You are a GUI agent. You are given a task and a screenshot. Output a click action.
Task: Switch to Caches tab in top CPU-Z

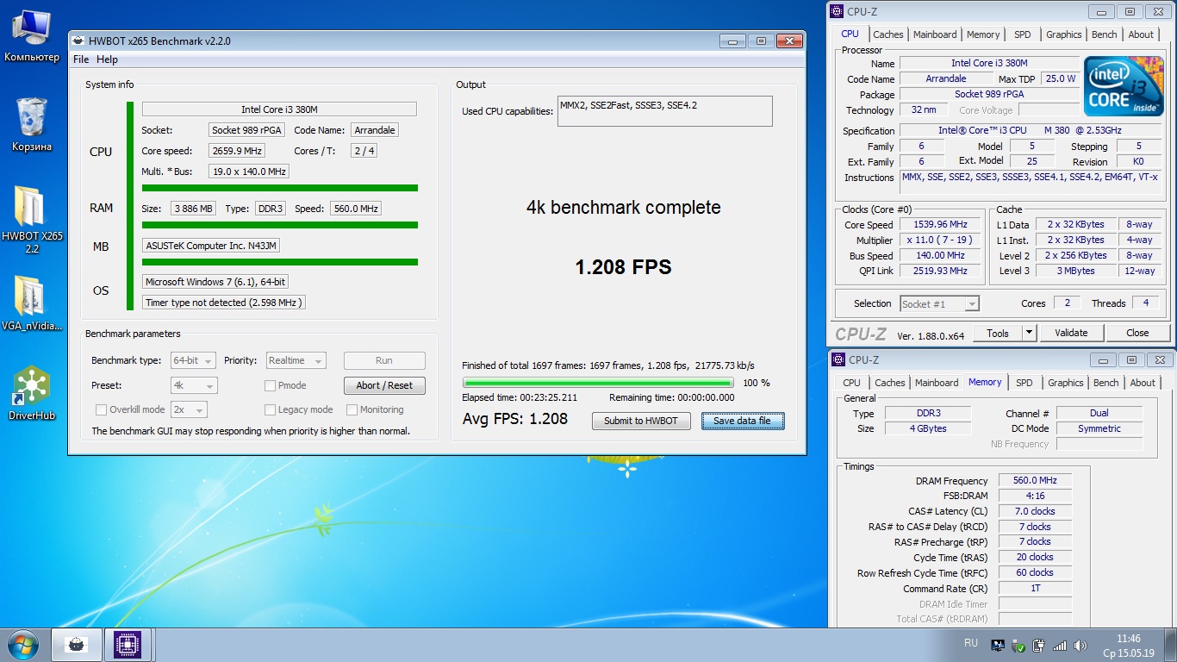pos(887,34)
